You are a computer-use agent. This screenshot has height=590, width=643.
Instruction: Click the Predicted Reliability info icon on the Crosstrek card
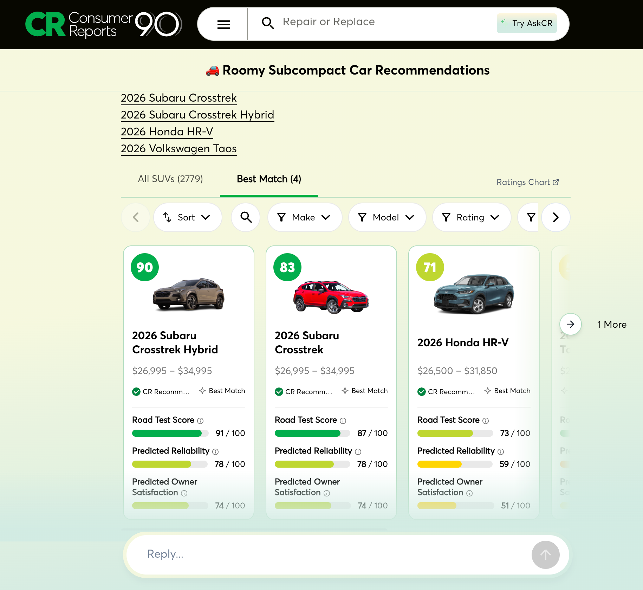[x=358, y=452]
